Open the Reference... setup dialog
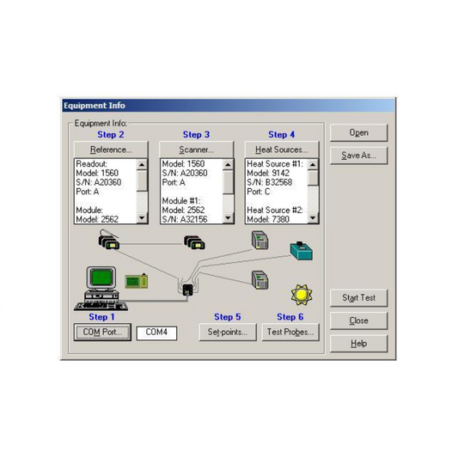This screenshot has height=458, width=458. [111, 150]
